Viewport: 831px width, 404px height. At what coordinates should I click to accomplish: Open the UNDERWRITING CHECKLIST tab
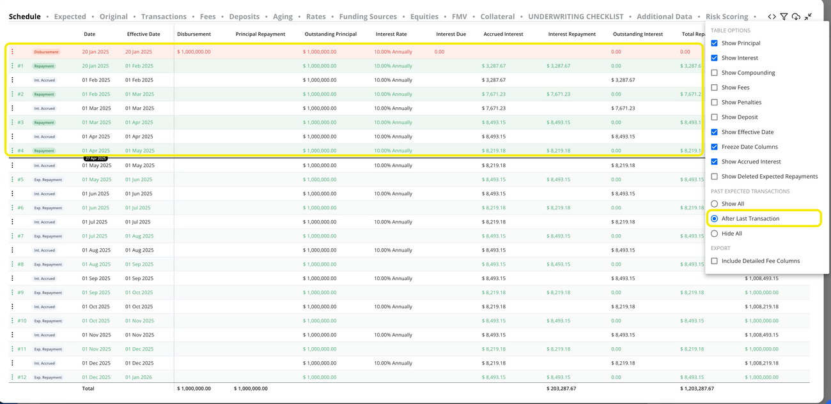(x=576, y=17)
